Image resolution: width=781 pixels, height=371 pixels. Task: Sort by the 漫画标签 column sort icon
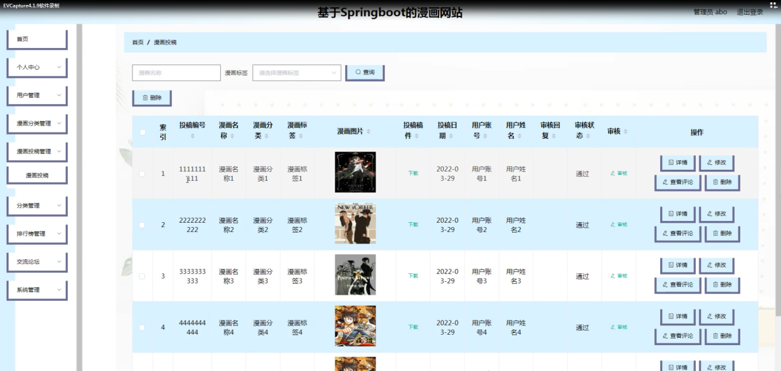coord(301,137)
